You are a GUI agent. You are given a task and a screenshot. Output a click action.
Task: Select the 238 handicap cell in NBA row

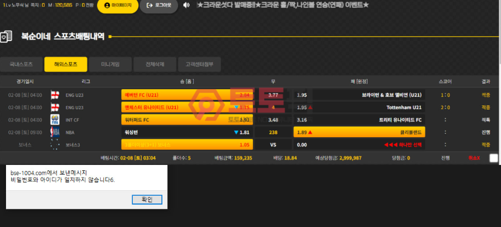273,132
